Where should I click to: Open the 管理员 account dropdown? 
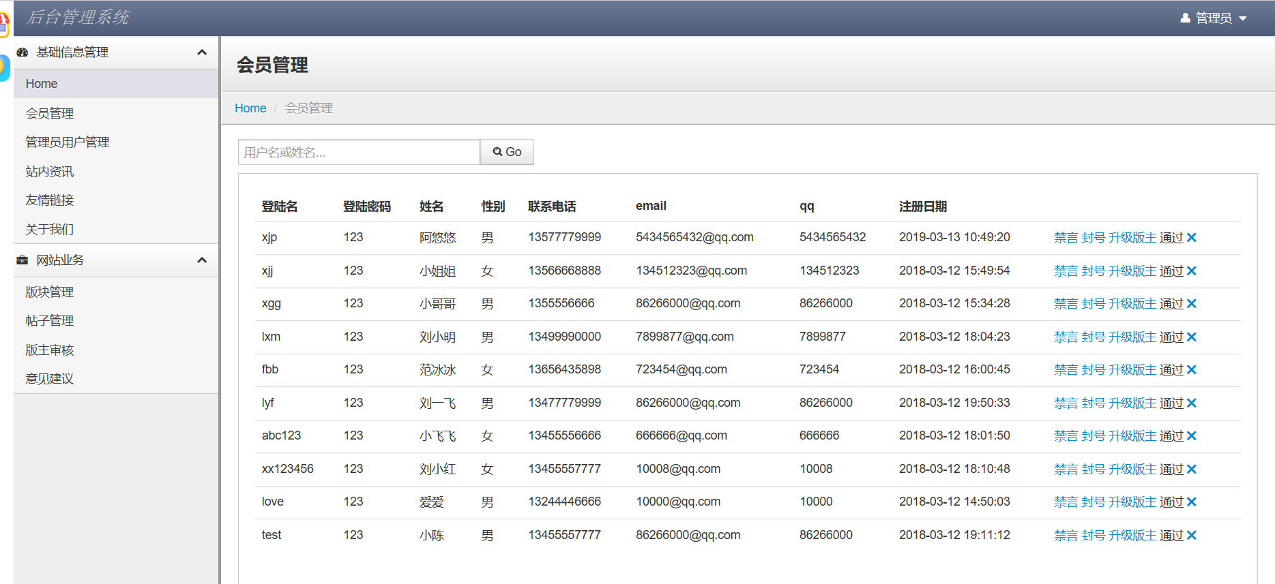tap(1214, 18)
